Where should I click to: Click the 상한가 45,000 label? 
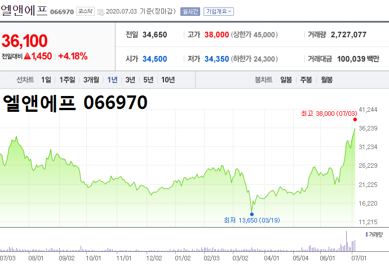[254, 34]
